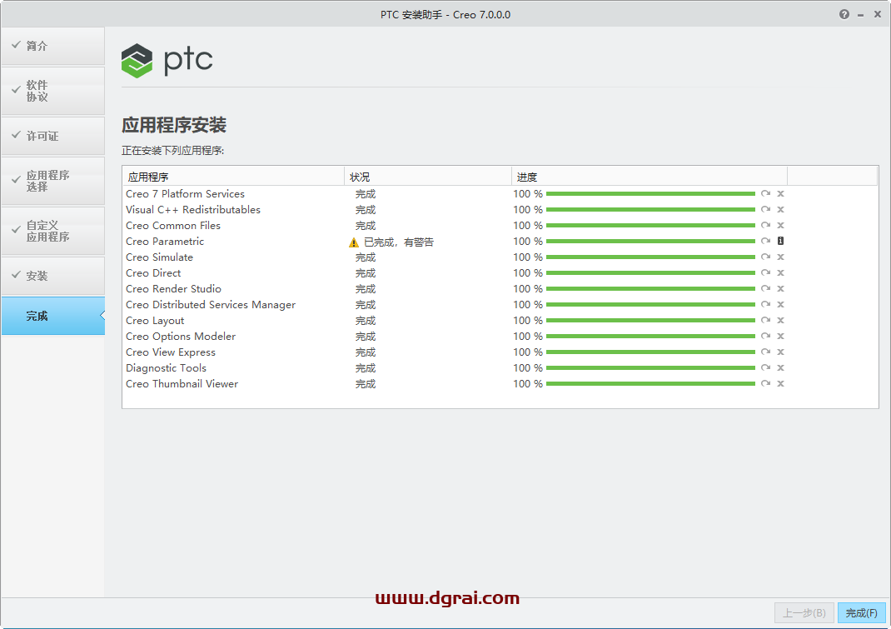Select the Creo View Express row name
The height and width of the screenshot is (629, 891).
pos(171,352)
